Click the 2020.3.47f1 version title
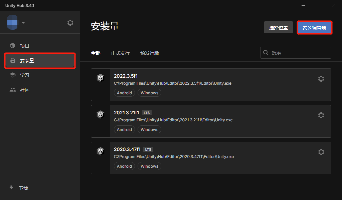This screenshot has height=200, width=342. [x=127, y=149]
